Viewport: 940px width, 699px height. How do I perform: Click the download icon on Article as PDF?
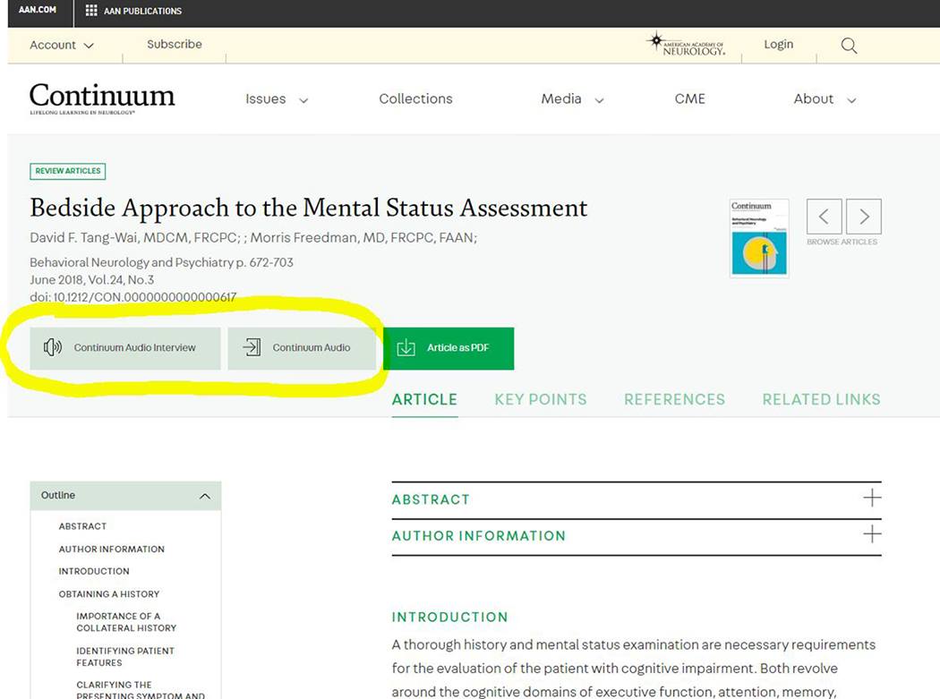coord(406,347)
